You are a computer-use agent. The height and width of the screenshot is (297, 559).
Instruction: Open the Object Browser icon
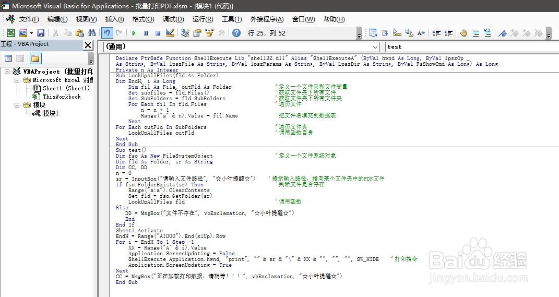209,33
